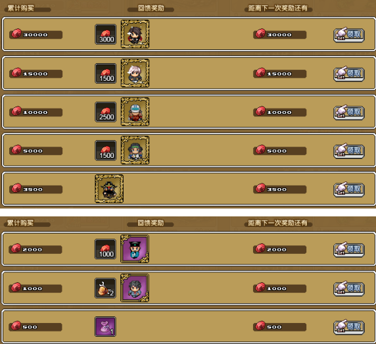Screen dimensions: 376x344
Task: Claim the 1000 tier reward
Action: click(x=349, y=289)
